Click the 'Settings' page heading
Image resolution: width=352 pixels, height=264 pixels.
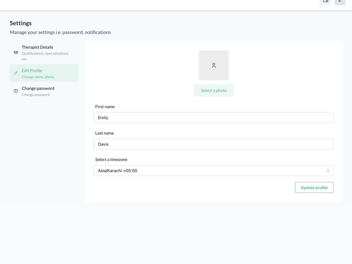(x=21, y=23)
